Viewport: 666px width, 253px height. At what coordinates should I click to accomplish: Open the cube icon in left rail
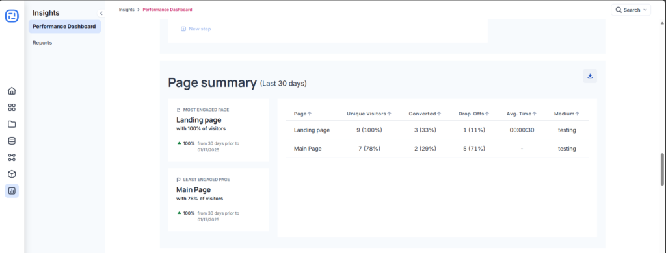click(12, 174)
